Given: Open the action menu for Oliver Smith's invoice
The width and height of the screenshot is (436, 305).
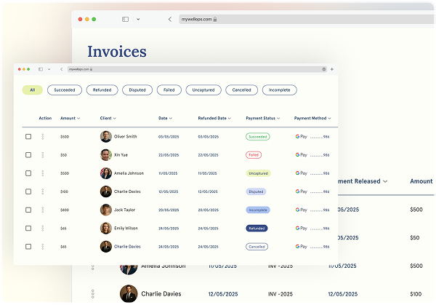Looking at the screenshot, I should 43,136.
